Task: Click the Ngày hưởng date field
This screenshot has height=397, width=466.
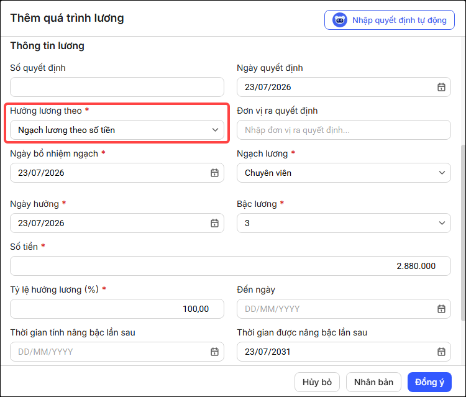Action: pos(117,223)
